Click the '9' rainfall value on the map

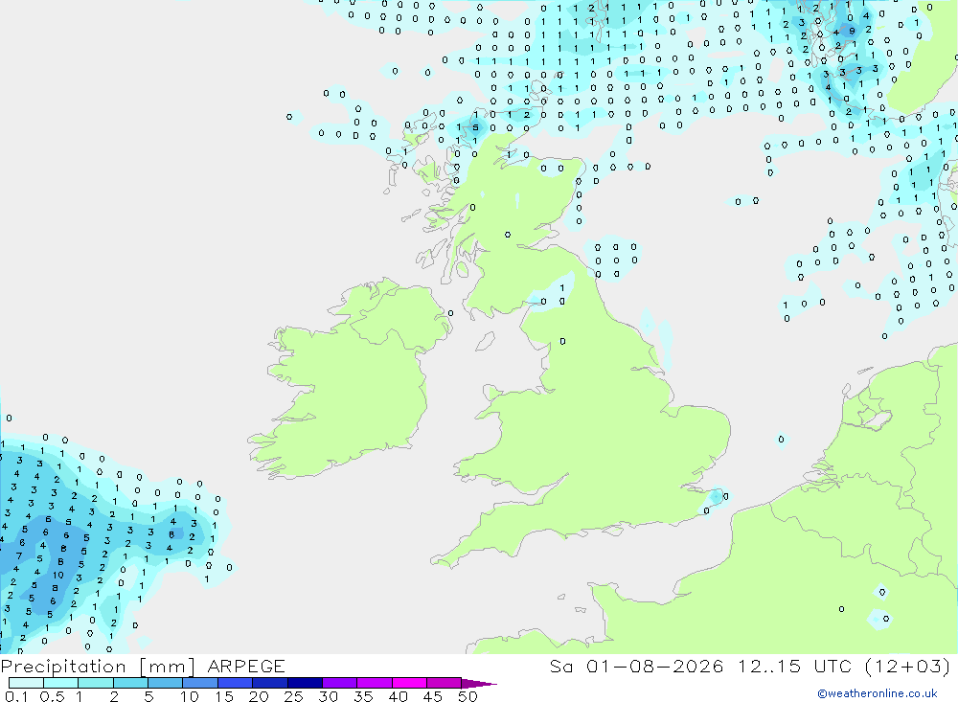coord(852,32)
